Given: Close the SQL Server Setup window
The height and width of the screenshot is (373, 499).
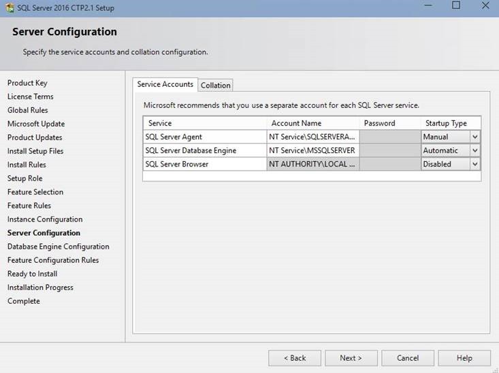Looking at the screenshot, I should click(485, 5).
